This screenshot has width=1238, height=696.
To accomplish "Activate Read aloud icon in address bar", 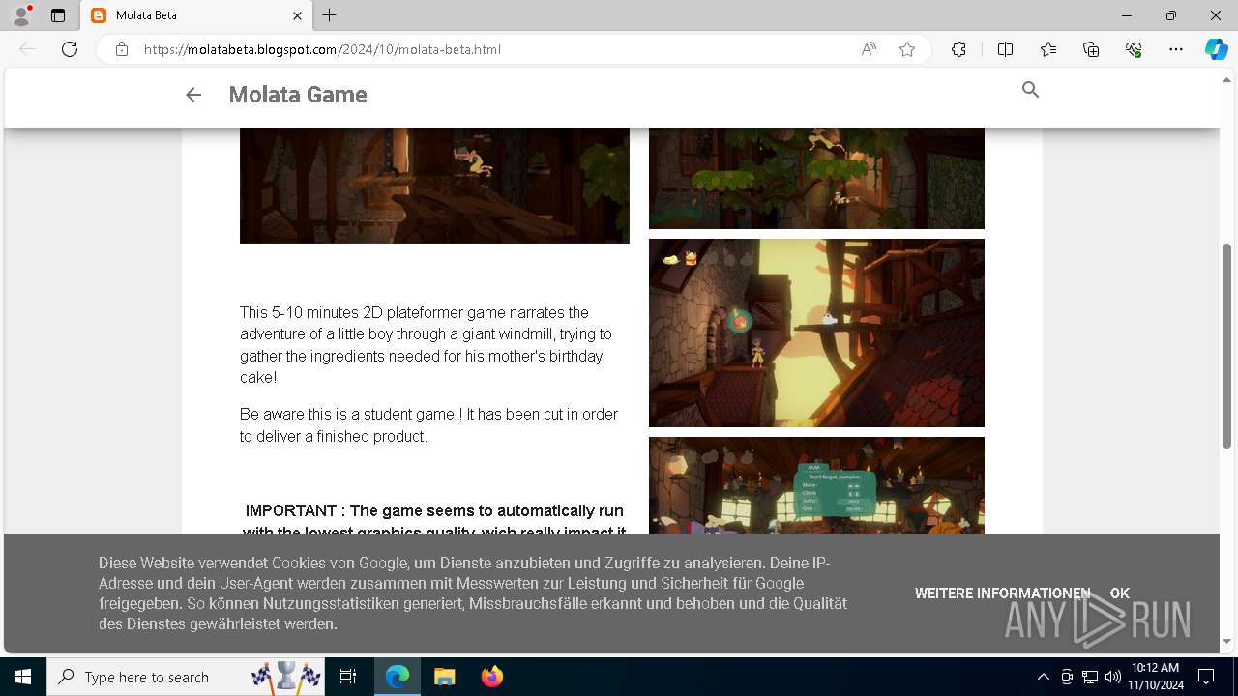I will click(x=869, y=49).
